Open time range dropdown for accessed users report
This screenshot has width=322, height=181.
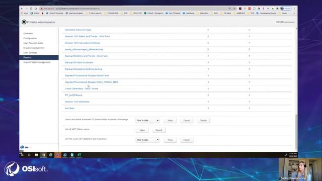(147, 121)
